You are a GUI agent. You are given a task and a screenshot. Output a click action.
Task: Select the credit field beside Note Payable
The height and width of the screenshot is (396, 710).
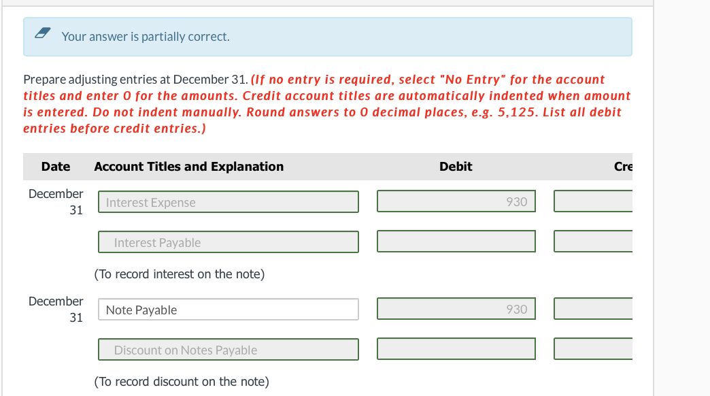595,308
